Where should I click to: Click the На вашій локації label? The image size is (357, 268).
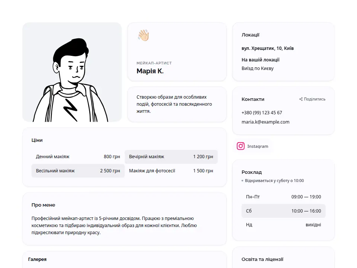tap(260, 60)
